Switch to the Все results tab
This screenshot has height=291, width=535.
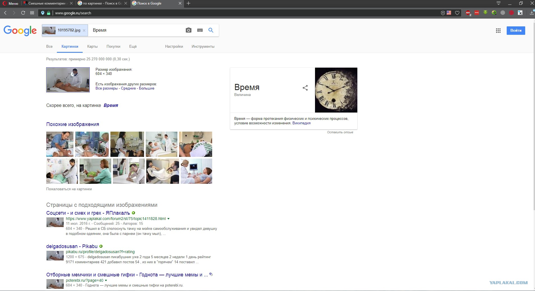click(49, 47)
